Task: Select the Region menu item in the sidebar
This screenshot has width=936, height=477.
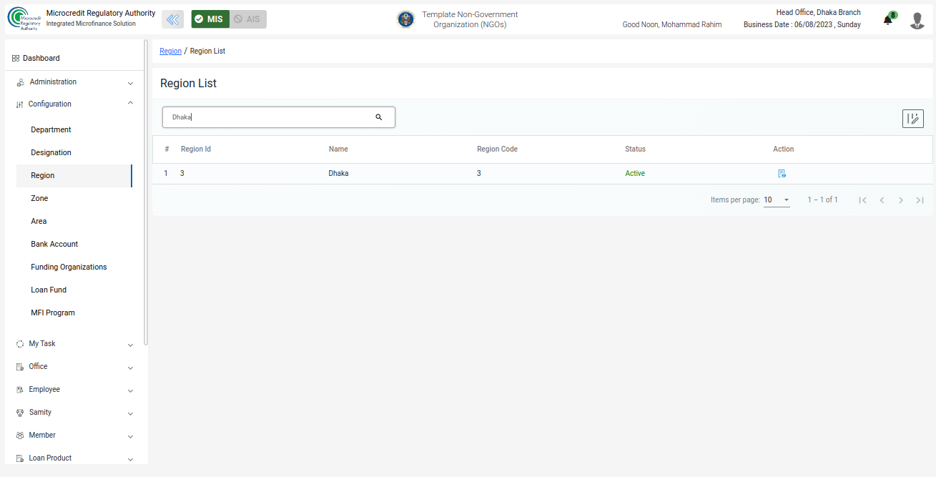Action: point(74,175)
